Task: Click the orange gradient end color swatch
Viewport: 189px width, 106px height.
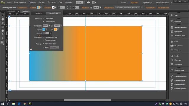Action: coord(55,29)
